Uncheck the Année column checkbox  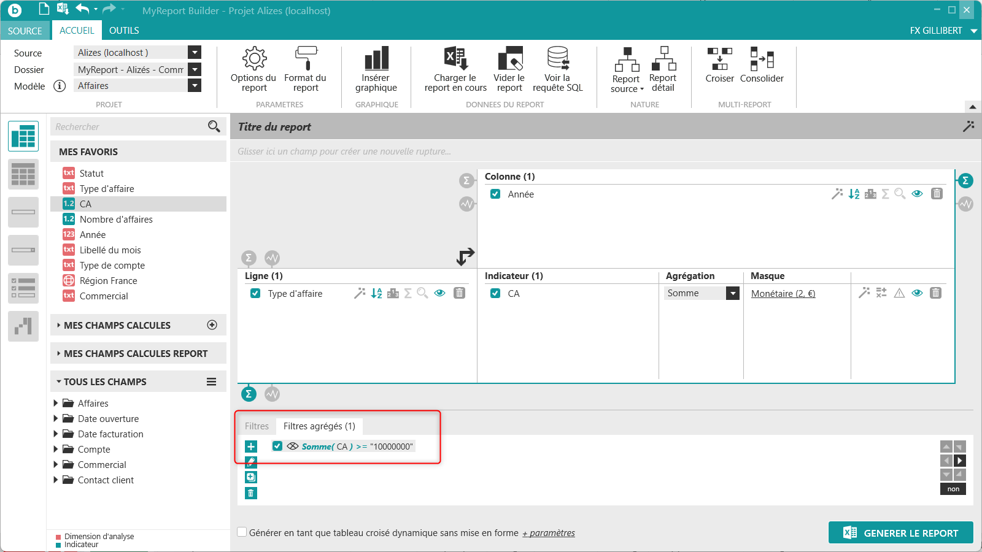[495, 194]
